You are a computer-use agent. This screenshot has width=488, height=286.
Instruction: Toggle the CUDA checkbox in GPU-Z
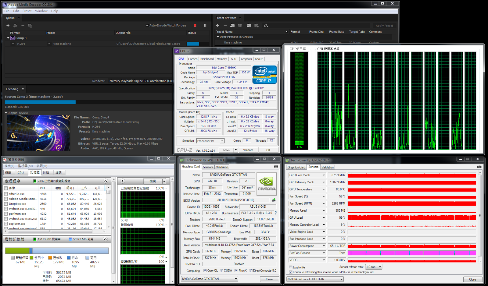tap(222, 270)
